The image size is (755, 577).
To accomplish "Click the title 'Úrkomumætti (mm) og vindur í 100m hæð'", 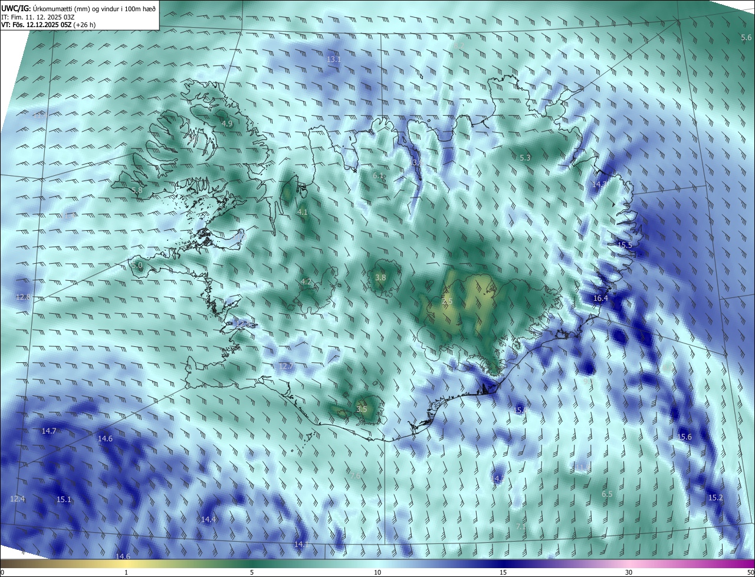I will tap(94, 8).
